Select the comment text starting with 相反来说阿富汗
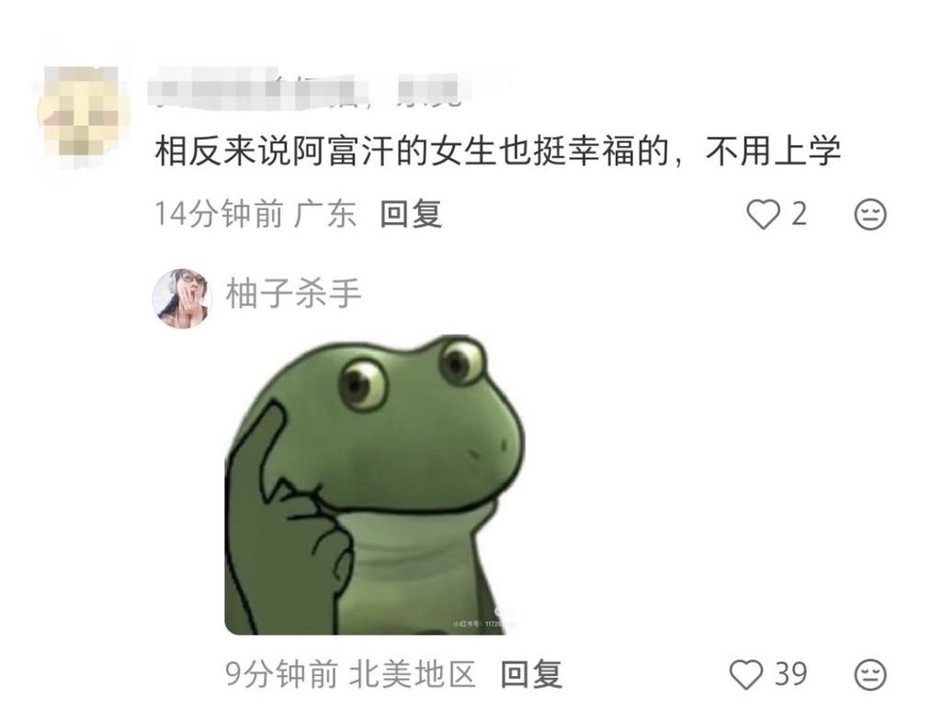941x723 pixels. (x=497, y=152)
